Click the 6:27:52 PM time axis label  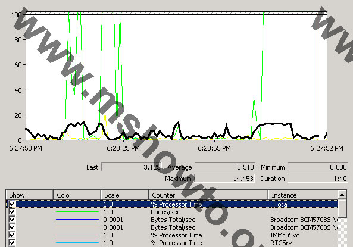click(x=327, y=148)
